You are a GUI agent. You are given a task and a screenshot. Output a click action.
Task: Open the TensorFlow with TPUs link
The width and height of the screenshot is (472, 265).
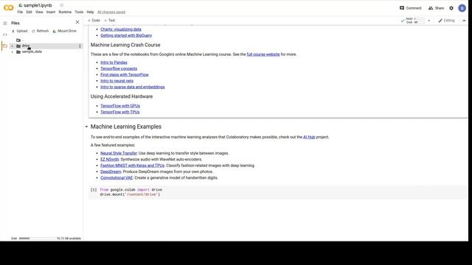point(119,112)
